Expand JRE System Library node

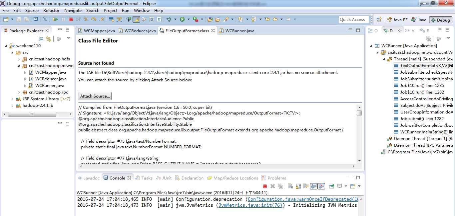pyautogui.click(x=13, y=99)
